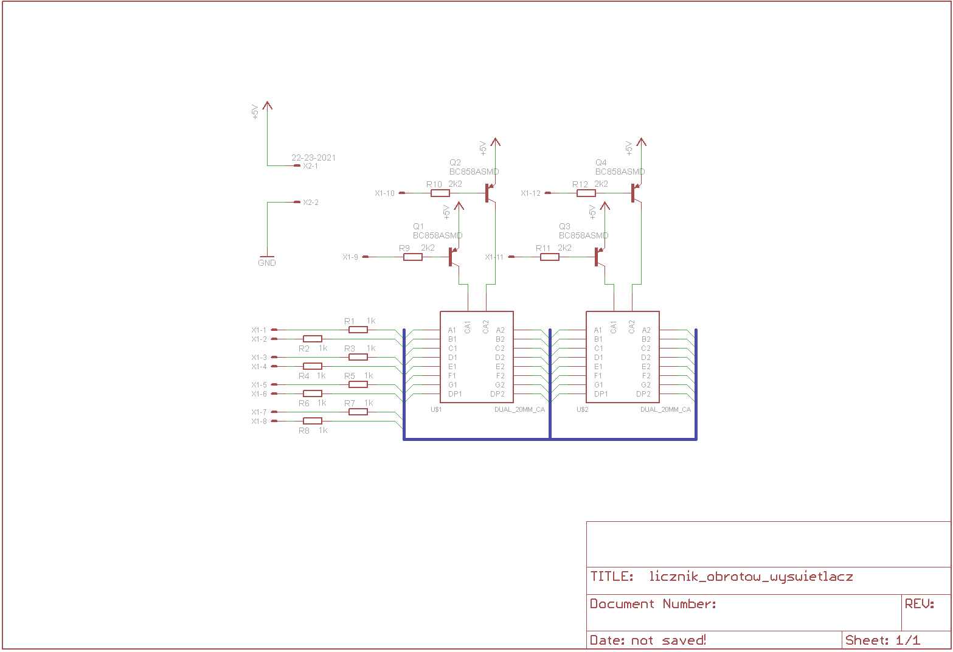Select the X1-10 connector pin
953x652 pixels.
(402, 193)
